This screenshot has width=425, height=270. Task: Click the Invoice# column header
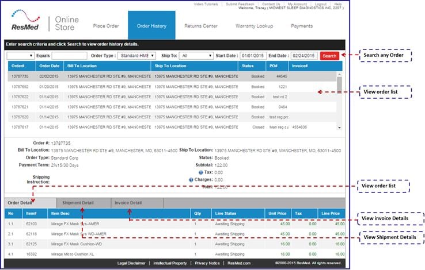pos(316,66)
